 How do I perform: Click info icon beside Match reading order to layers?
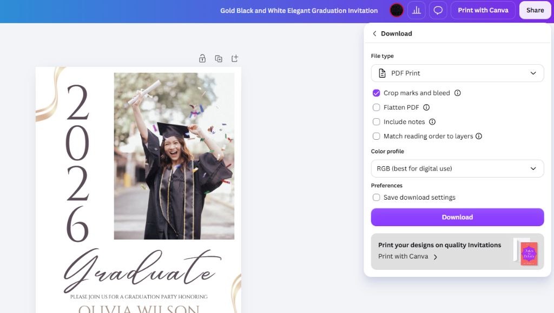tap(479, 136)
